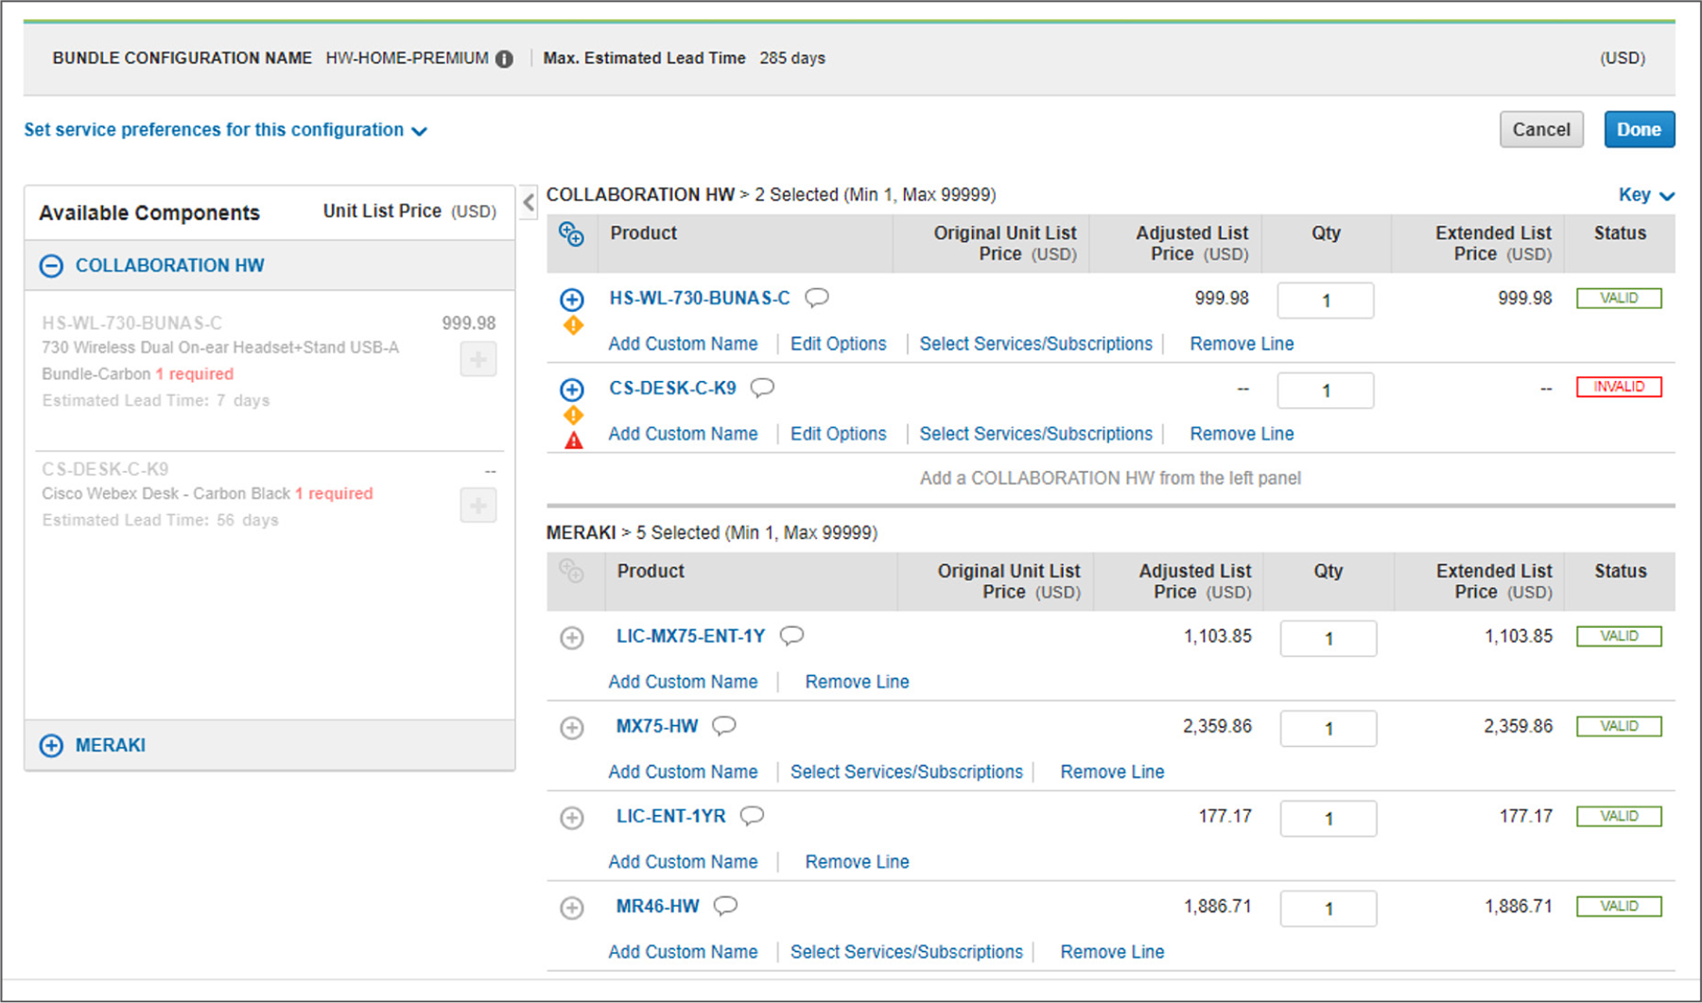Add Custom Name for LIC-MX75-ENT-1Y
Screen dimensions: 1702x1003
coord(683,682)
